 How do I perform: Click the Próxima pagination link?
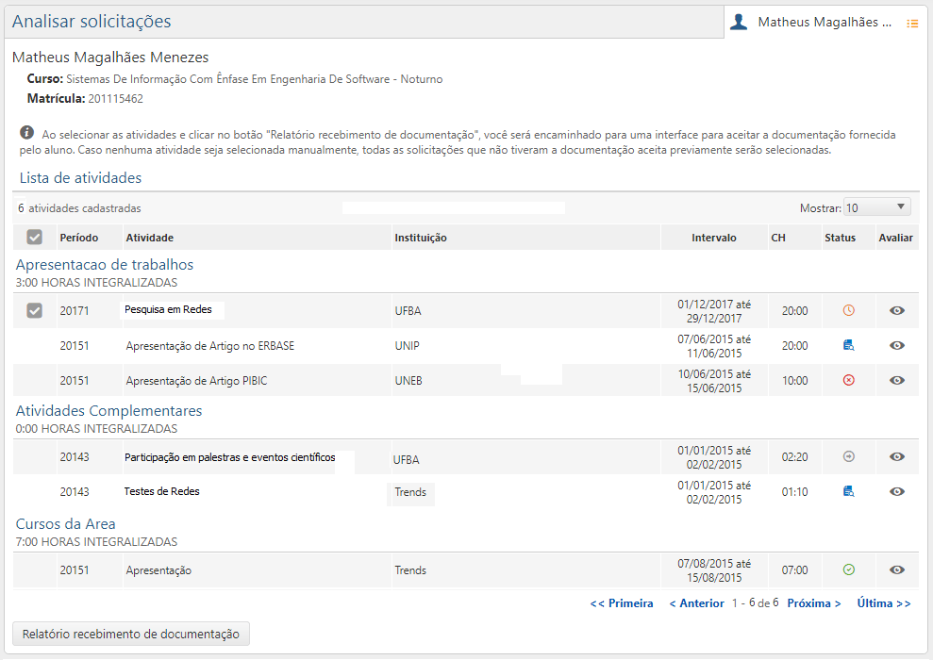coord(813,602)
